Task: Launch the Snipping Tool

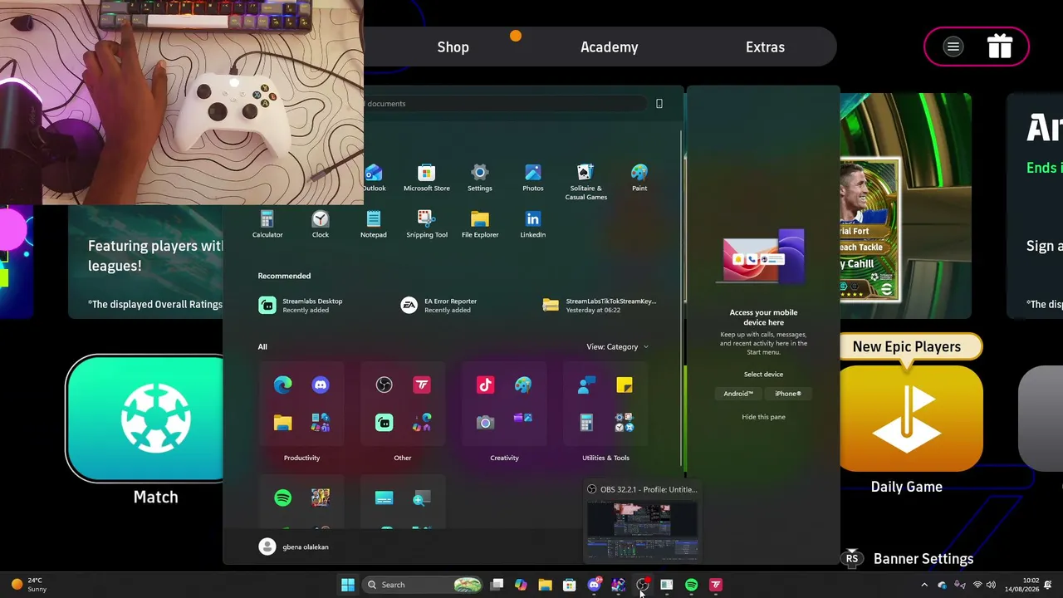Action: tap(427, 224)
